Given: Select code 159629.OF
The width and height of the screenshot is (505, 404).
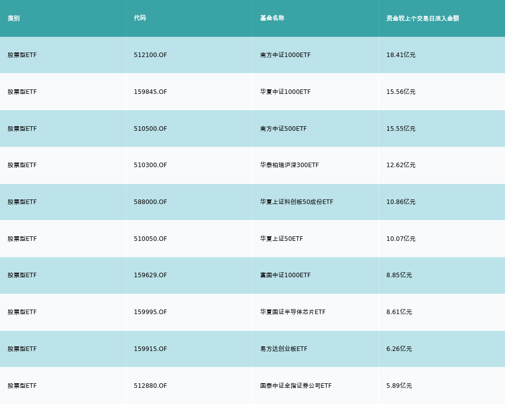Looking at the screenshot, I should coord(150,275).
